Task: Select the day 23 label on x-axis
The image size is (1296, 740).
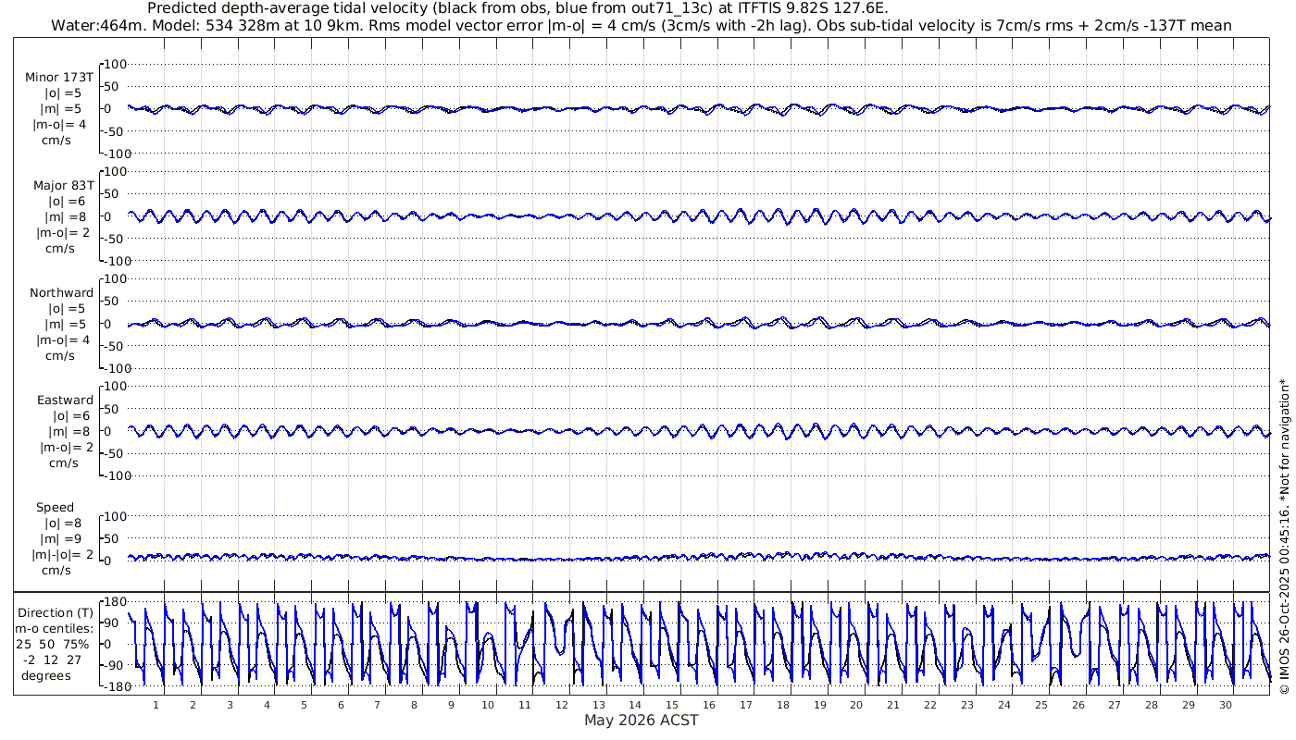Action: coord(967,705)
